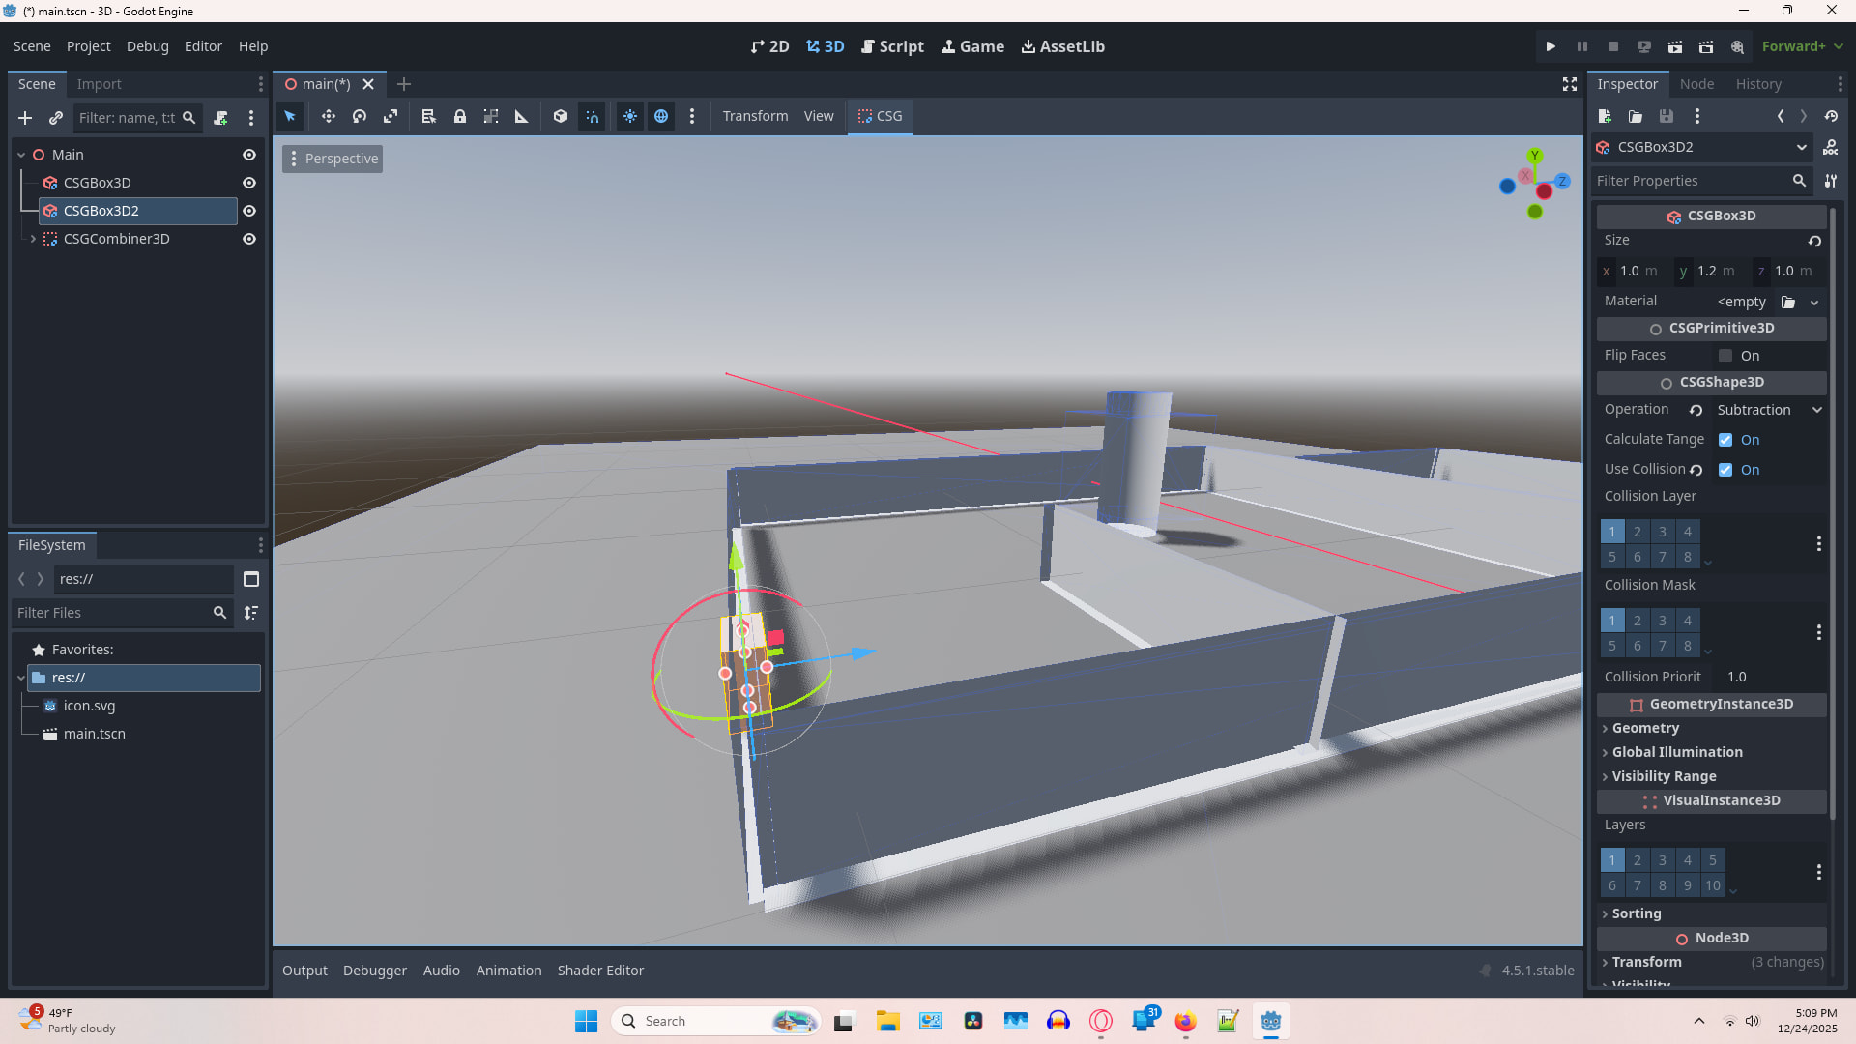1856x1044 pixels.
Task: Click the green Y axis gizmo circle
Action: pyautogui.click(x=1535, y=156)
